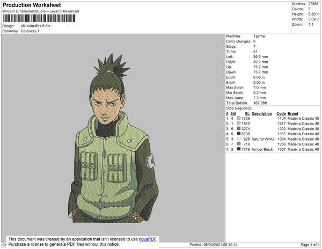
Task: Select the Machine value Tajima
Action: click(x=259, y=36)
